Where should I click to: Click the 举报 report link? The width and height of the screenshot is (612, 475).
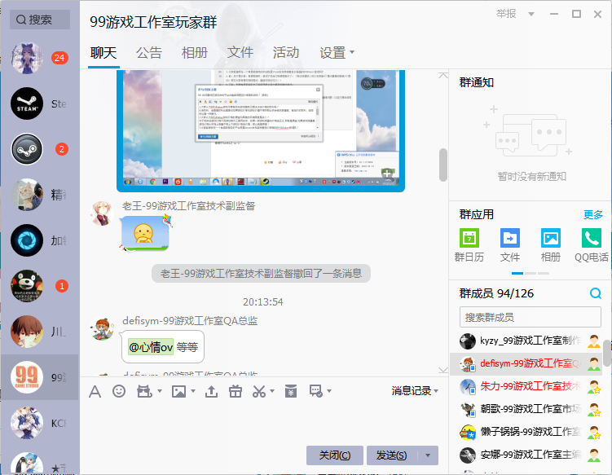(x=506, y=14)
